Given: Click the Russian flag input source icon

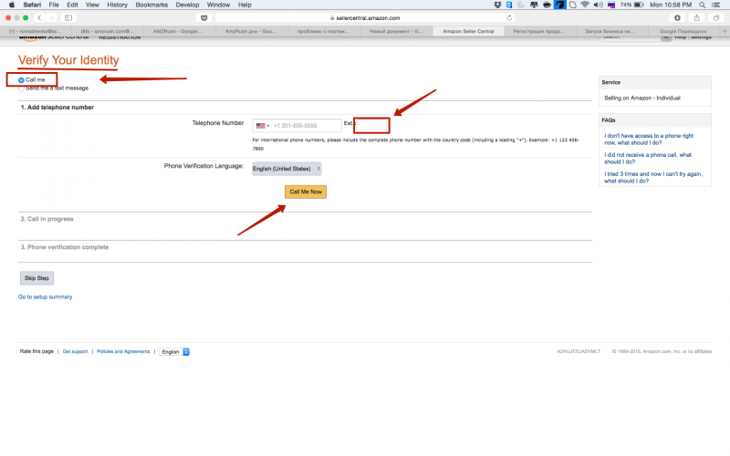Looking at the screenshot, I should point(611,5).
